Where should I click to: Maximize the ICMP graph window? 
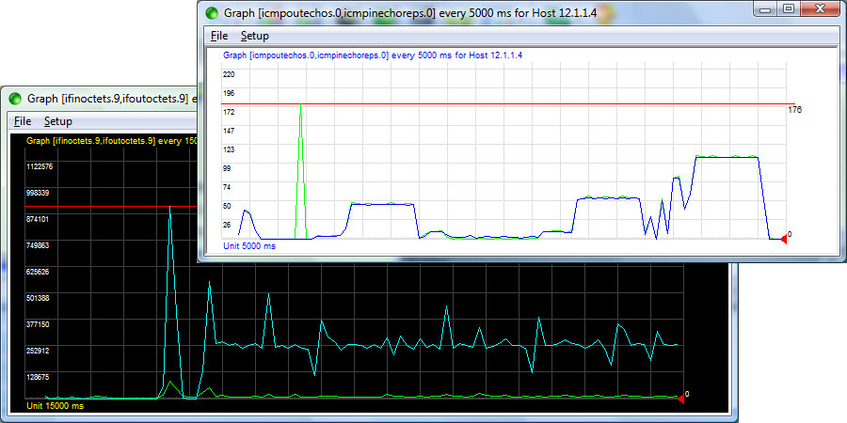(x=789, y=9)
